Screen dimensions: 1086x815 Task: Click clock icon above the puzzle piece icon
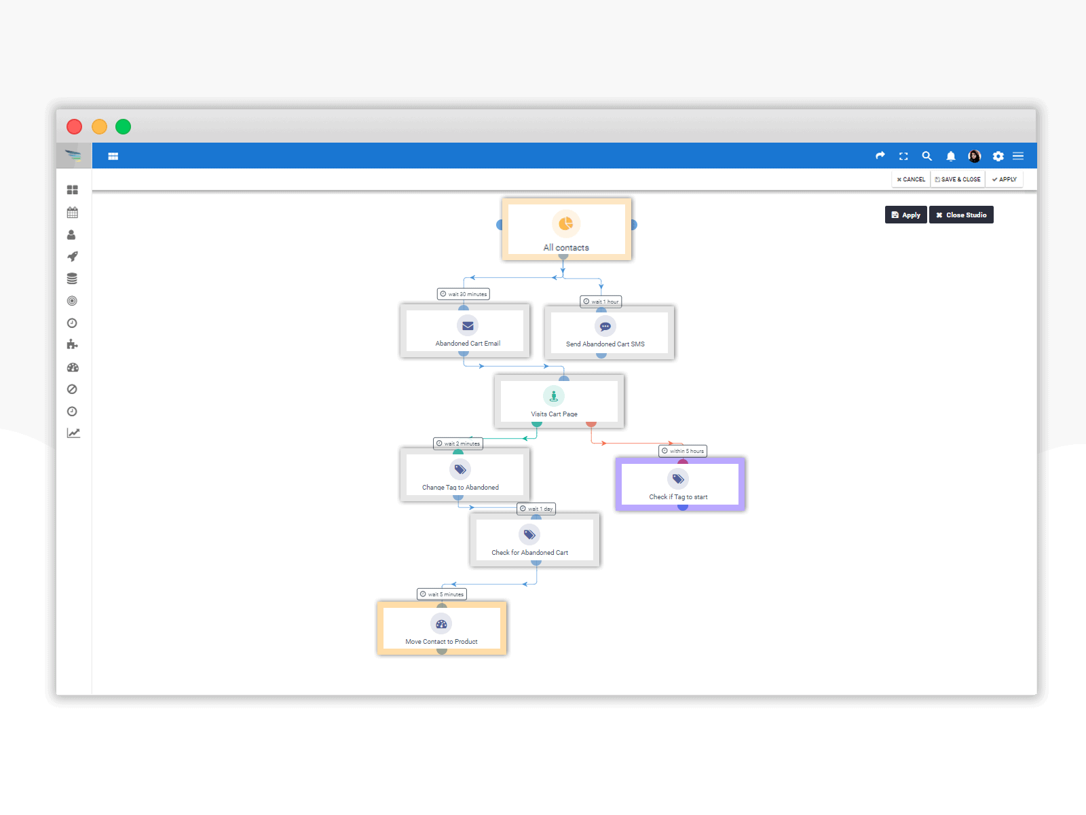point(72,323)
